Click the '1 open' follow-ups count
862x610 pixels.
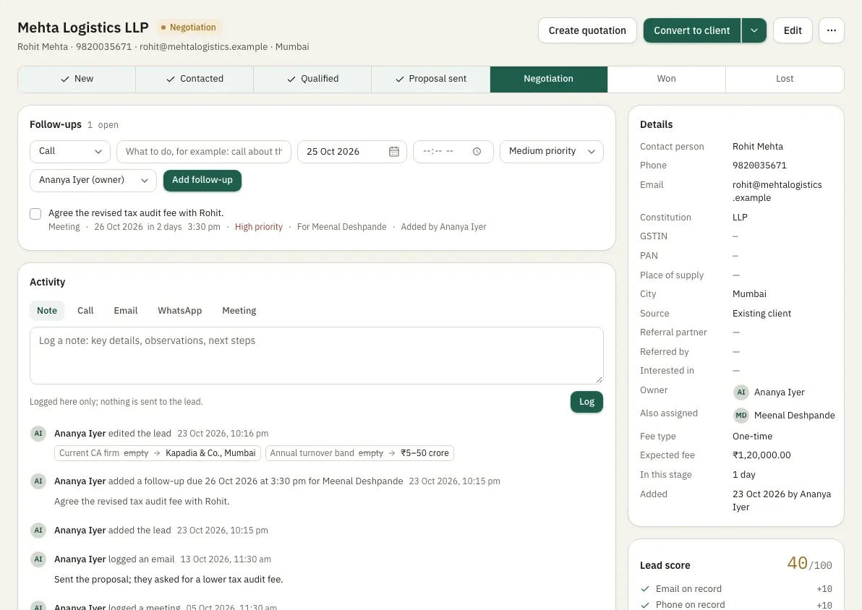click(103, 125)
